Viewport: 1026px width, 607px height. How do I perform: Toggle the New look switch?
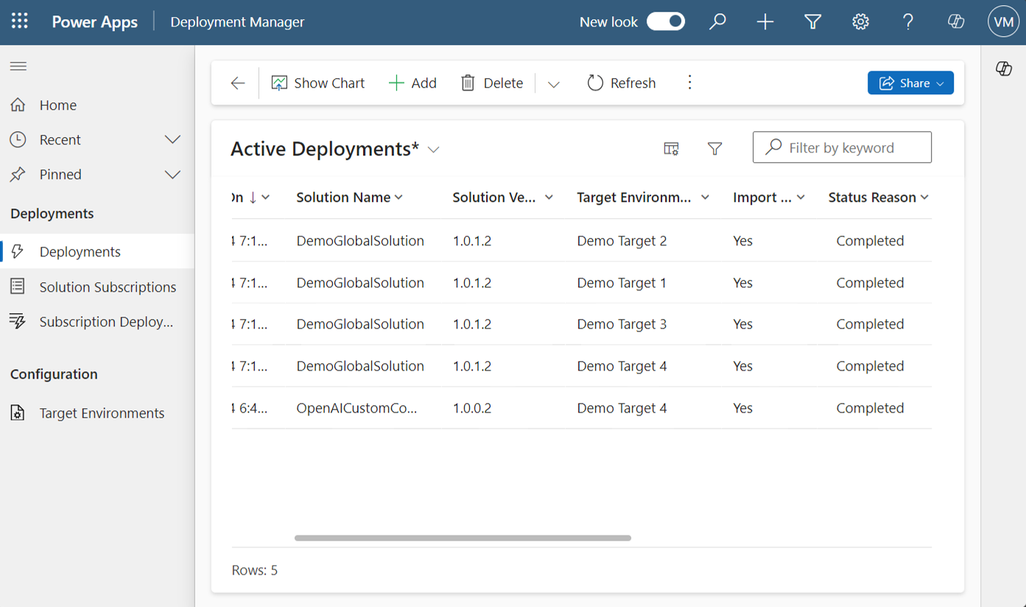click(666, 21)
